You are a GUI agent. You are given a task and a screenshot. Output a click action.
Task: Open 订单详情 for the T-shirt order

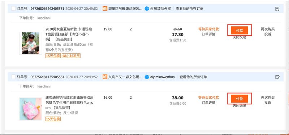point(208,34)
